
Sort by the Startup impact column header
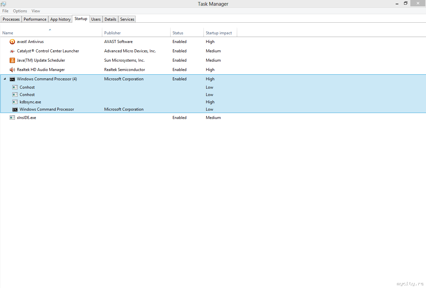coord(220,33)
